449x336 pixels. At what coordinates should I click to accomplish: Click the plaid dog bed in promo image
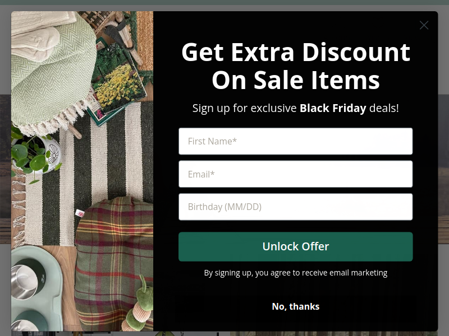pyautogui.click(x=113, y=263)
